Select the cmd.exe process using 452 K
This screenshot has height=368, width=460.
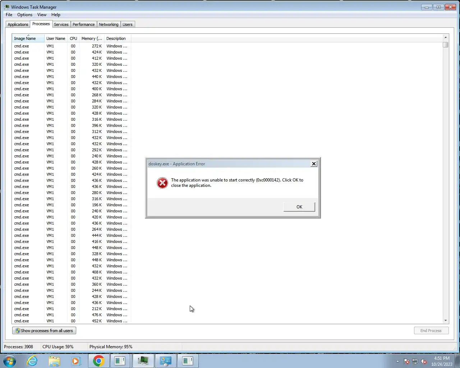pos(72,321)
